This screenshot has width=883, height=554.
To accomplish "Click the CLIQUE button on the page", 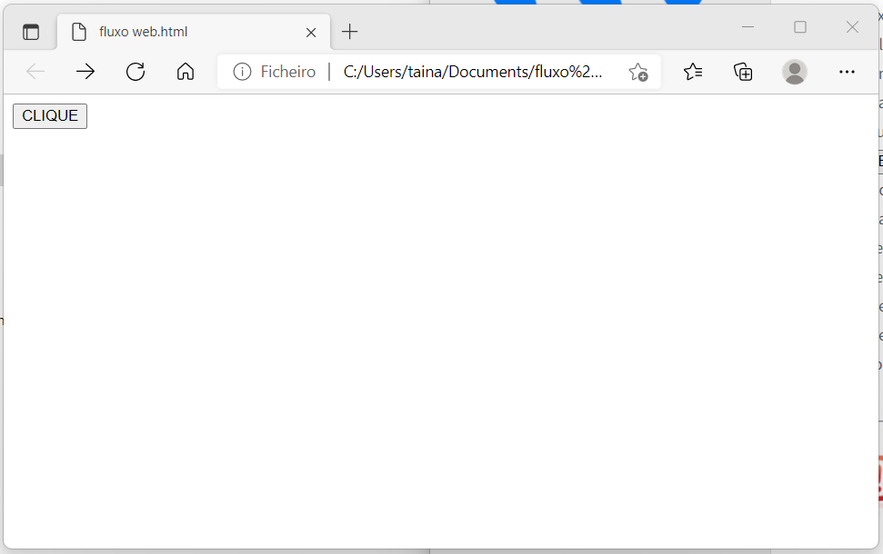I will [x=50, y=116].
